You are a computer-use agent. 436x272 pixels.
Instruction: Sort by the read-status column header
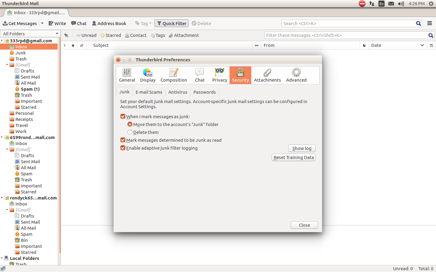[x=256, y=45]
